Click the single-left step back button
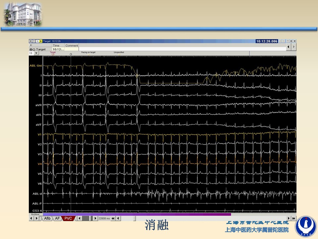 (x=118, y=218)
